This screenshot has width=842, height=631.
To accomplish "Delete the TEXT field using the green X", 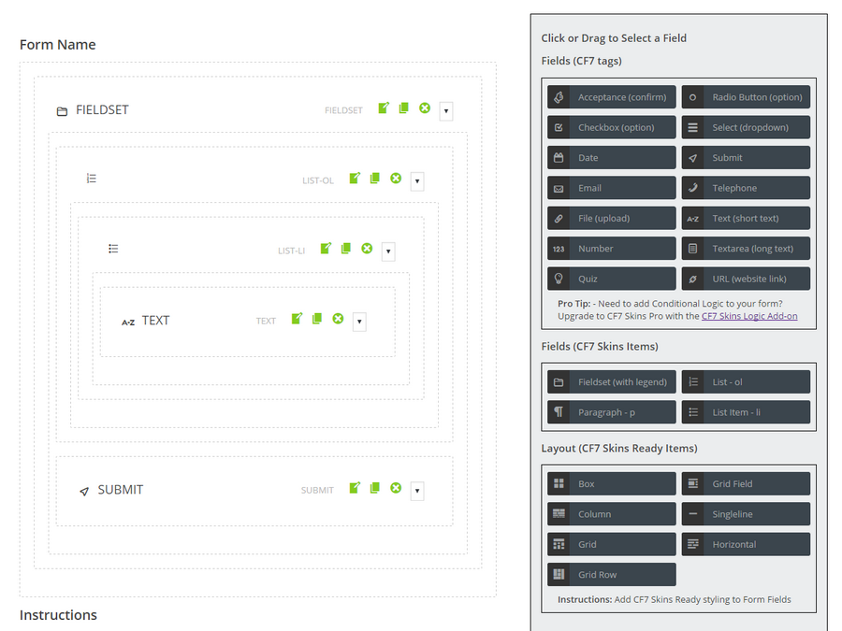I will click(x=338, y=319).
